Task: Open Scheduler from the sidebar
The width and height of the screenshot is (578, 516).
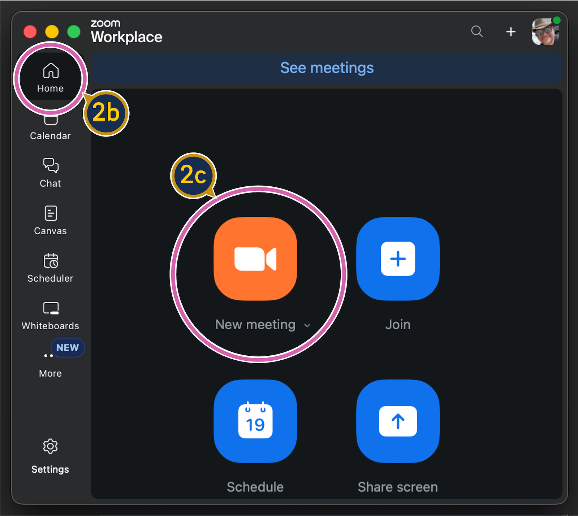Action: 51,268
